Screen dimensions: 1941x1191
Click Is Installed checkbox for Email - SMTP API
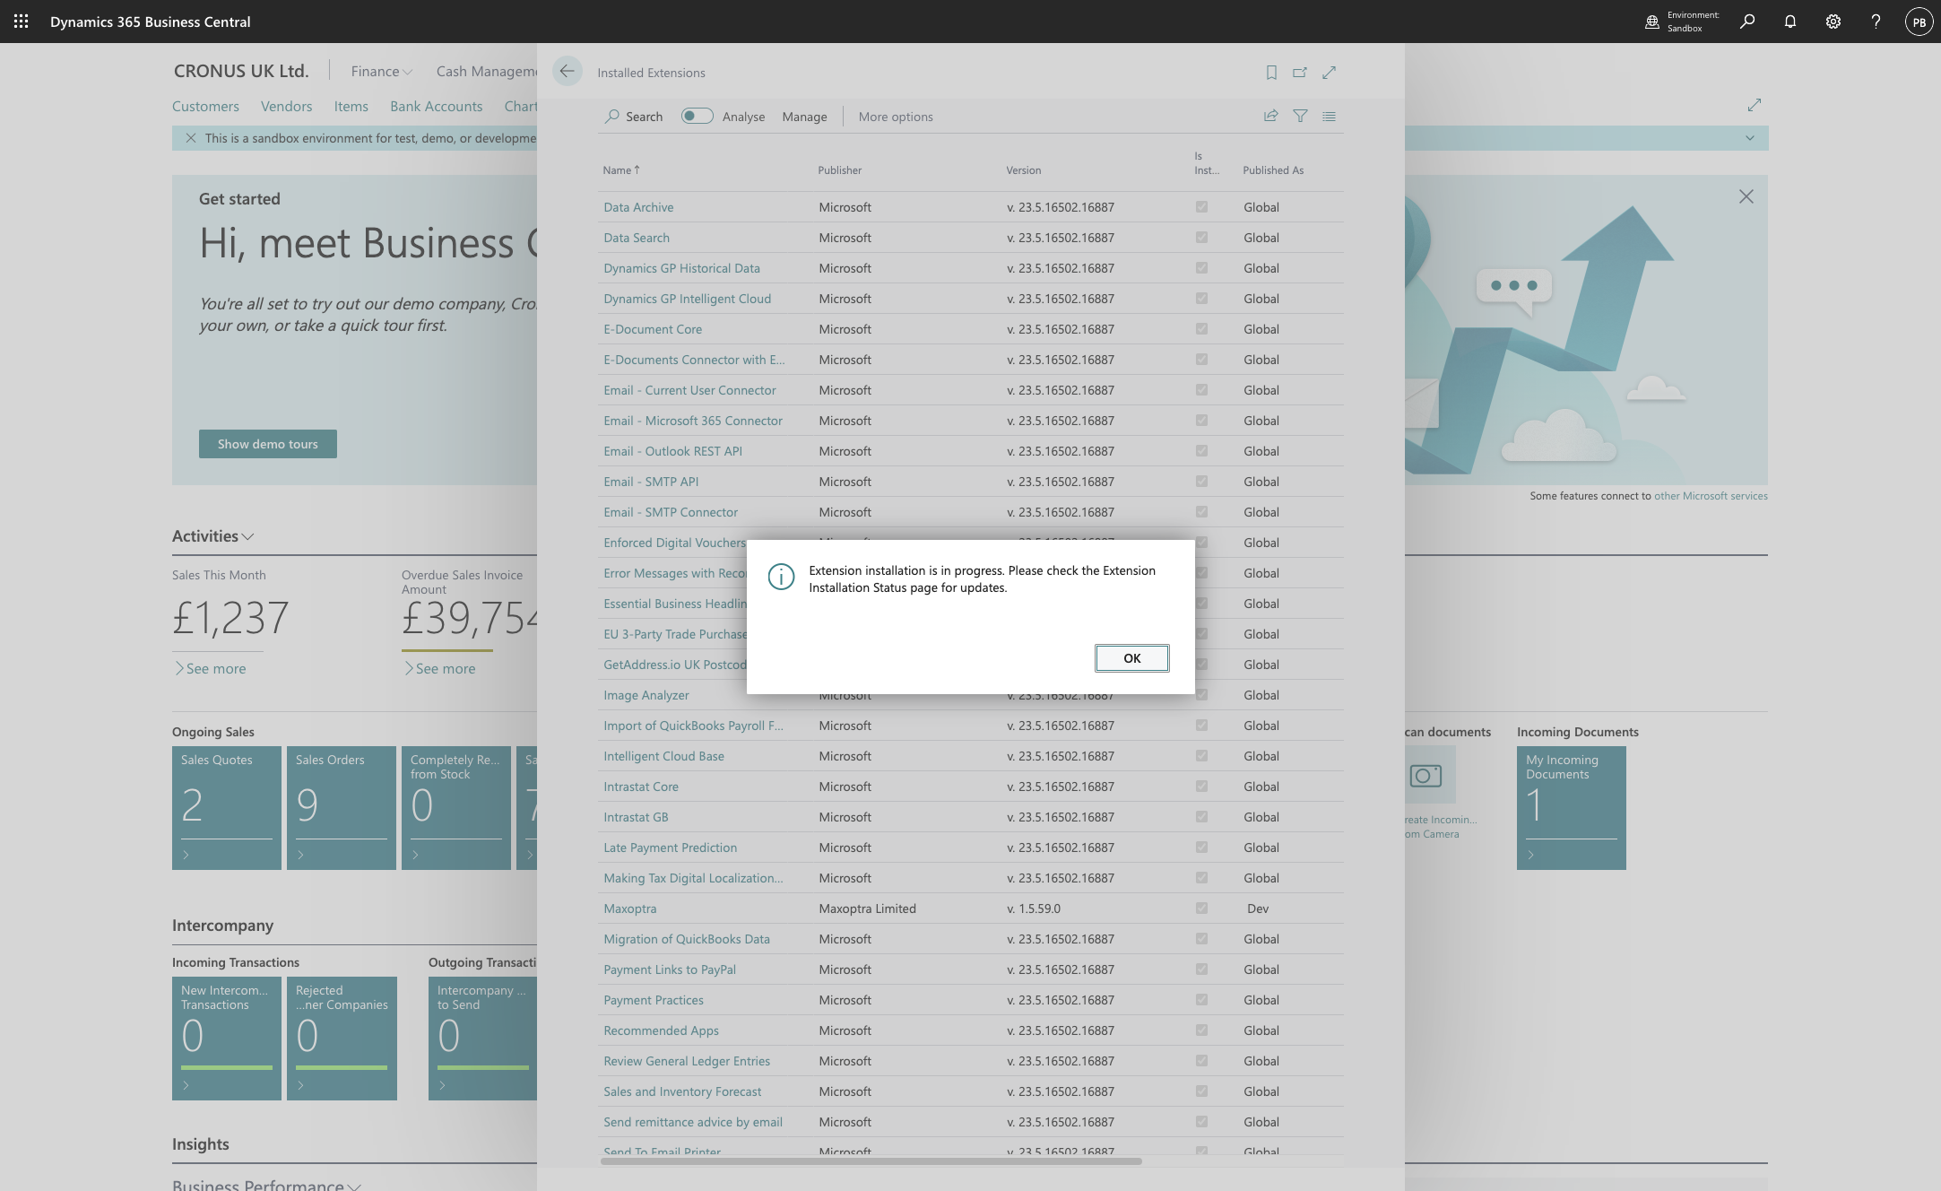(x=1201, y=482)
